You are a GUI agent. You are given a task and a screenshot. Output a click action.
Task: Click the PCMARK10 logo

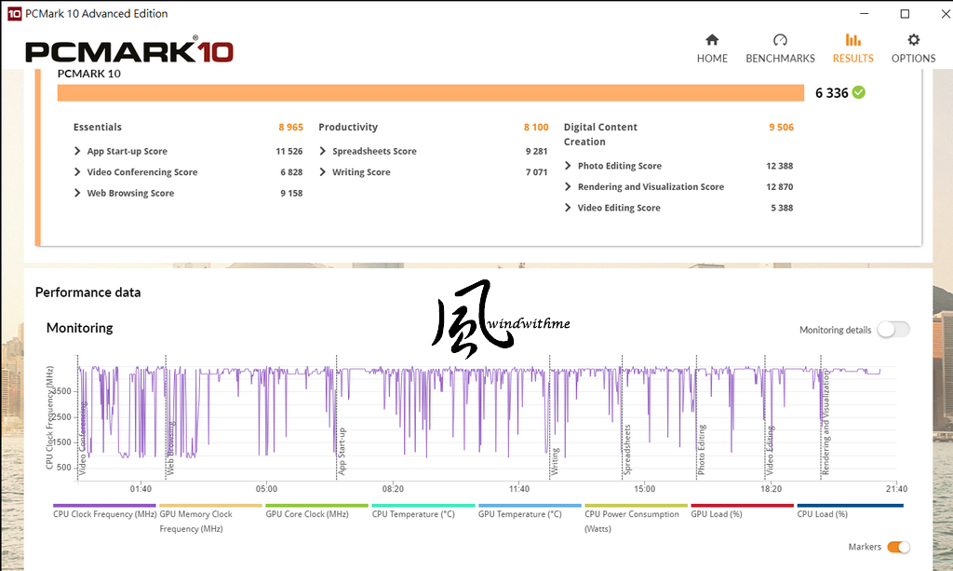128,51
